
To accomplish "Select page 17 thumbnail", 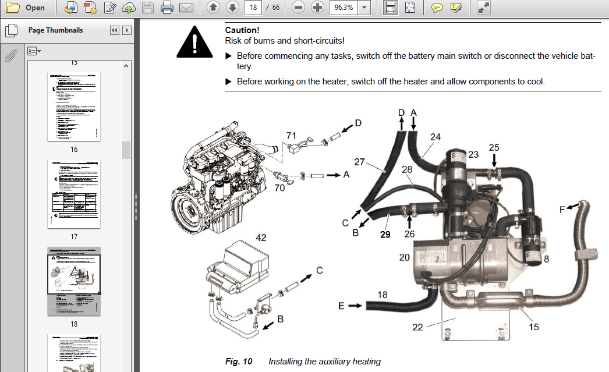I will click(x=74, y=194).
